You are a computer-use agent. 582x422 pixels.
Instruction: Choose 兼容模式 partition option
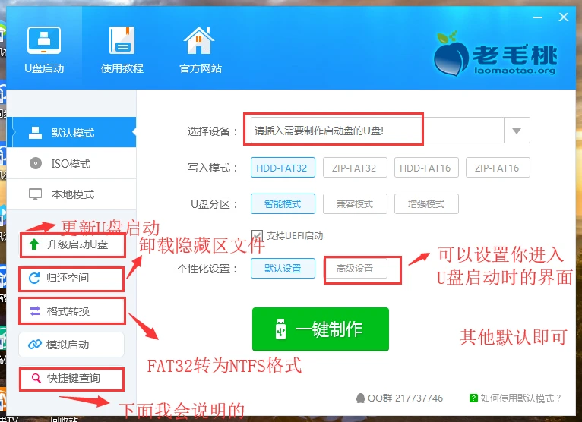pos(355,203)
